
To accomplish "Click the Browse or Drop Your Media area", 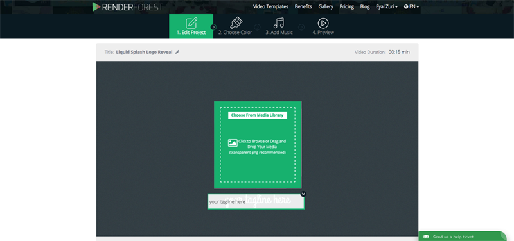I will 258,144.
